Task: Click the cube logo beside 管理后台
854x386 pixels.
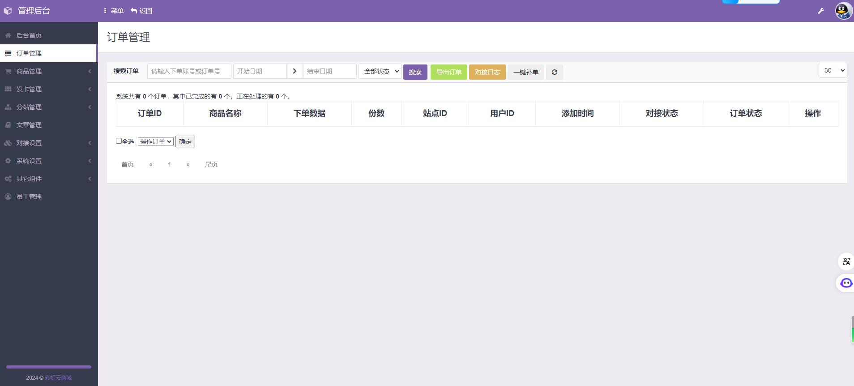Action: pyautogui.click(x=8, y=11)
